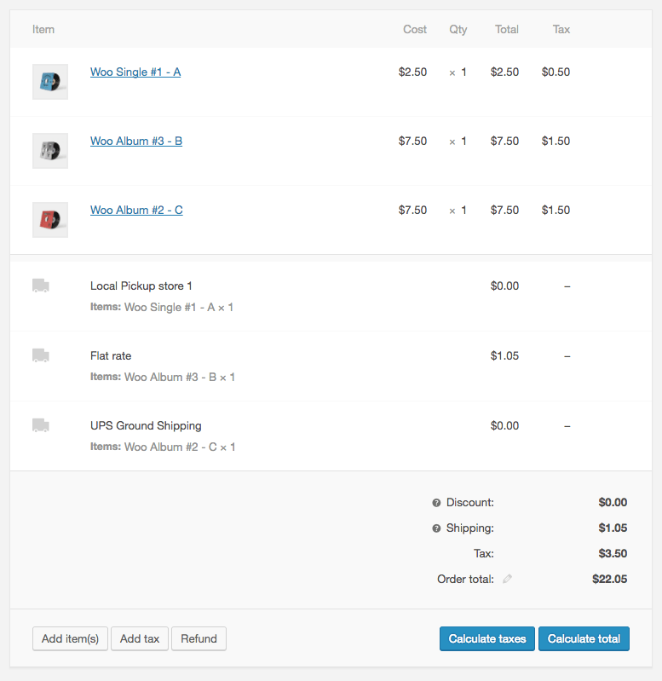Click the Woo Album #3 - B product thumbnail
Image resolution: width=662 pixels, height=681 pixels.
pyautogui.click(x=49, y=151)
